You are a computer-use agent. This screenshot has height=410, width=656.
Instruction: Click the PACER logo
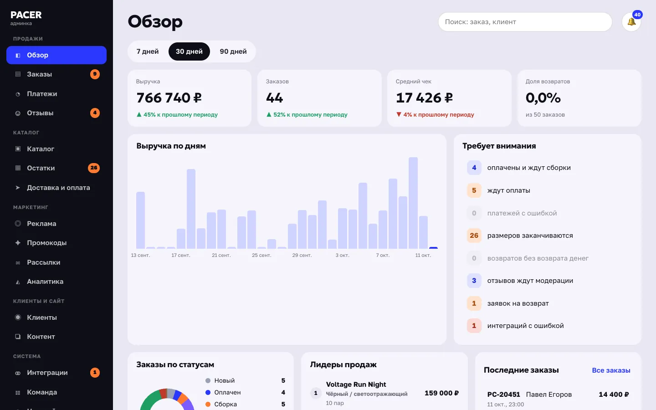point(26,15)
